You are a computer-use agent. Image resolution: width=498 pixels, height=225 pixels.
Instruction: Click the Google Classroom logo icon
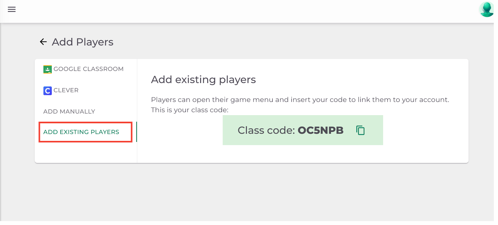[x=47, y=69]
